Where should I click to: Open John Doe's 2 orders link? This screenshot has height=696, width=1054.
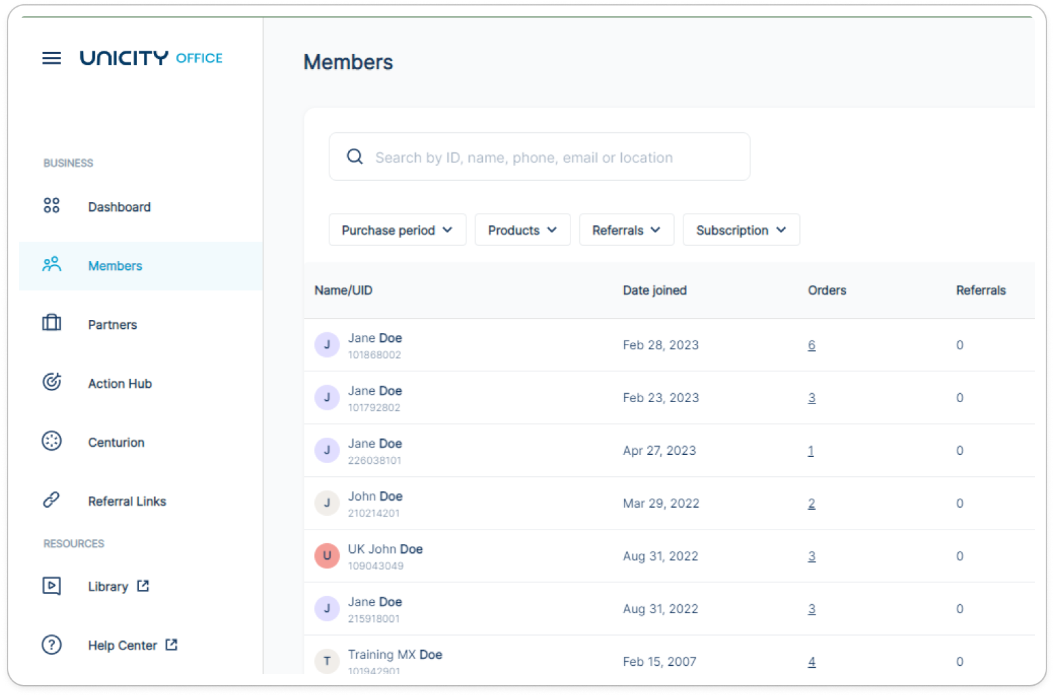(812, 504)
